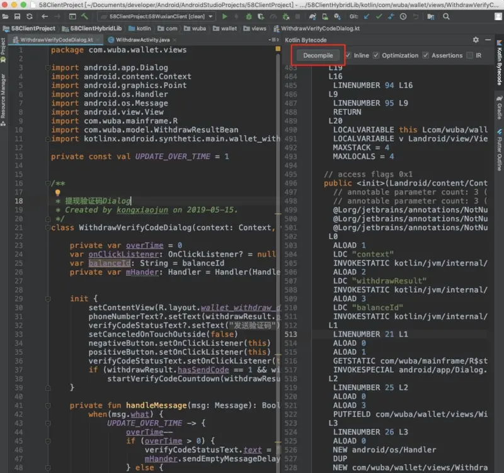Toggle the Inline checkbox
This screenshot has height=473, width=504.
point(348,55)
